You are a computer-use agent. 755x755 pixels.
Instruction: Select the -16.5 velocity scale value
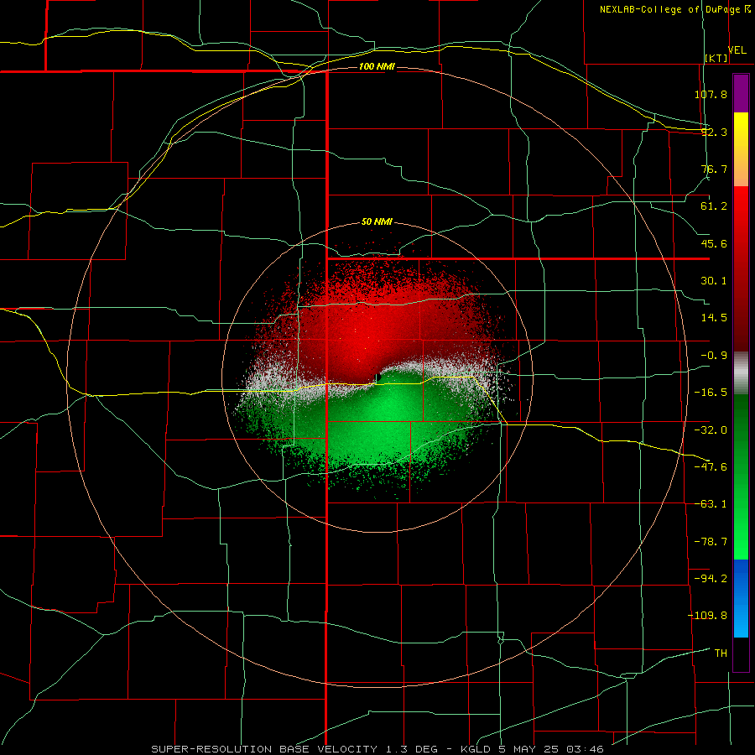point(711,393)
